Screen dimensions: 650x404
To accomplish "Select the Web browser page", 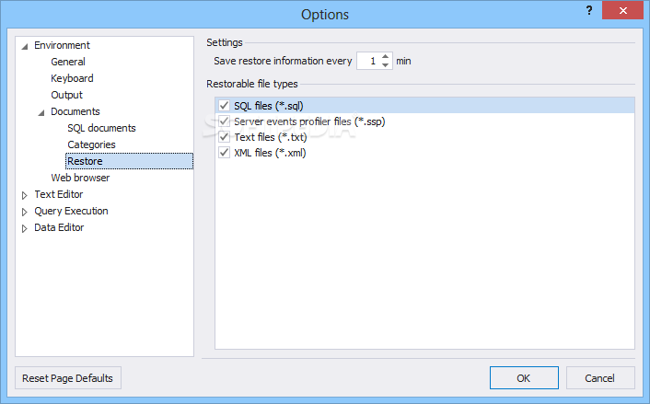I will (x=80, y=178).
